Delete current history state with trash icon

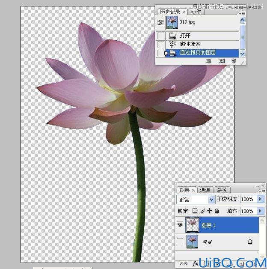click(234, 61)
